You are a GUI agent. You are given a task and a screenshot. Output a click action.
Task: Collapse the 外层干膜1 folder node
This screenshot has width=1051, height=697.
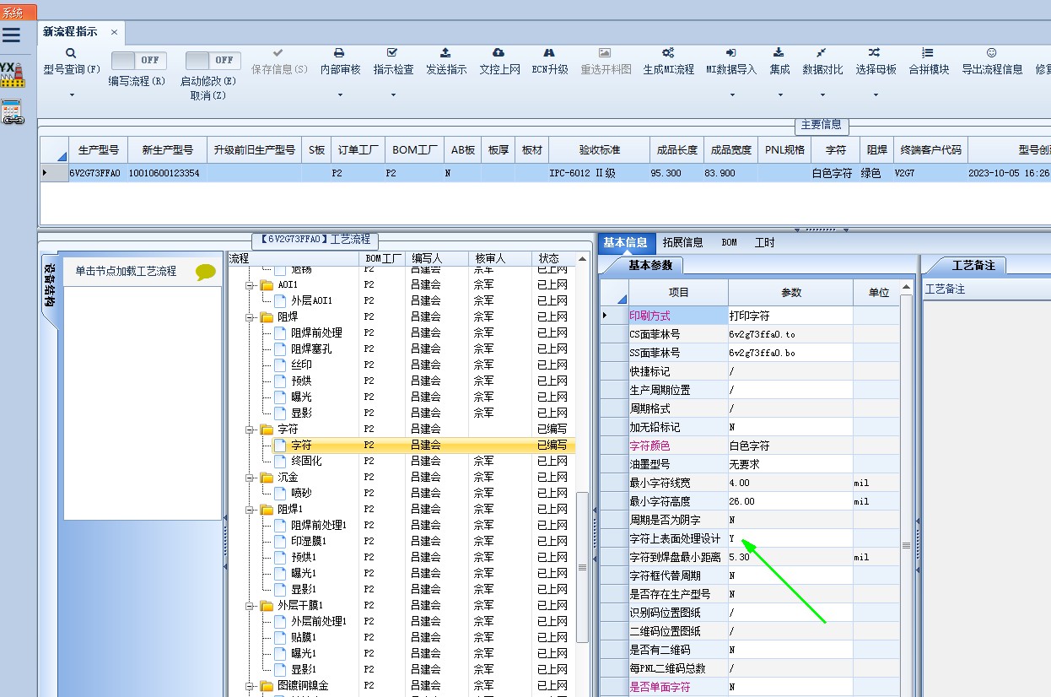[250, 606]
